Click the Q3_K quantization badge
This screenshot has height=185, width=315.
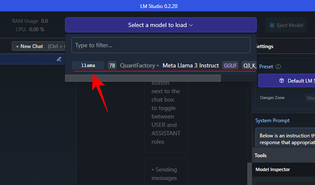coord(249,66)
